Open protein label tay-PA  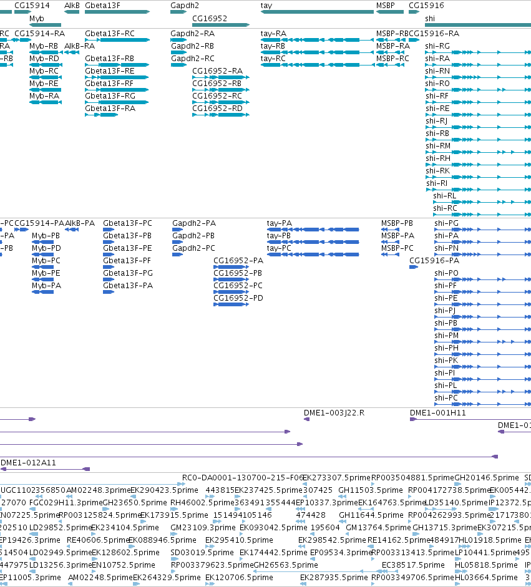click(x=280, y=223)
